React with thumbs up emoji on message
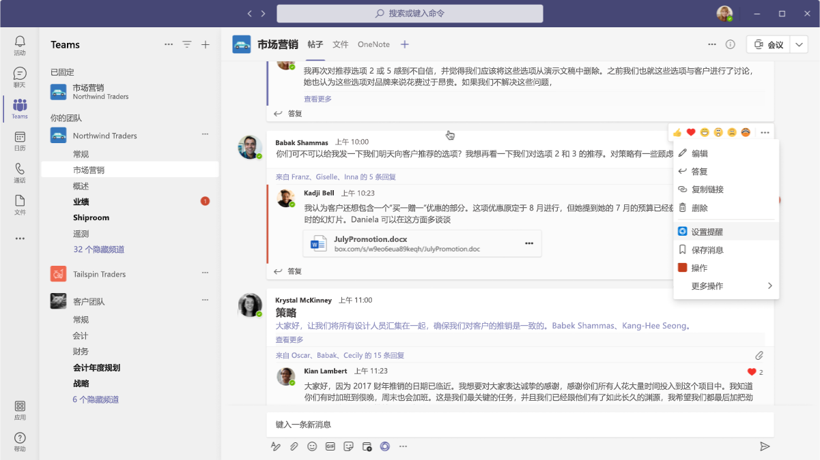This screenshot has height=460, width=820. pos(677,132)
